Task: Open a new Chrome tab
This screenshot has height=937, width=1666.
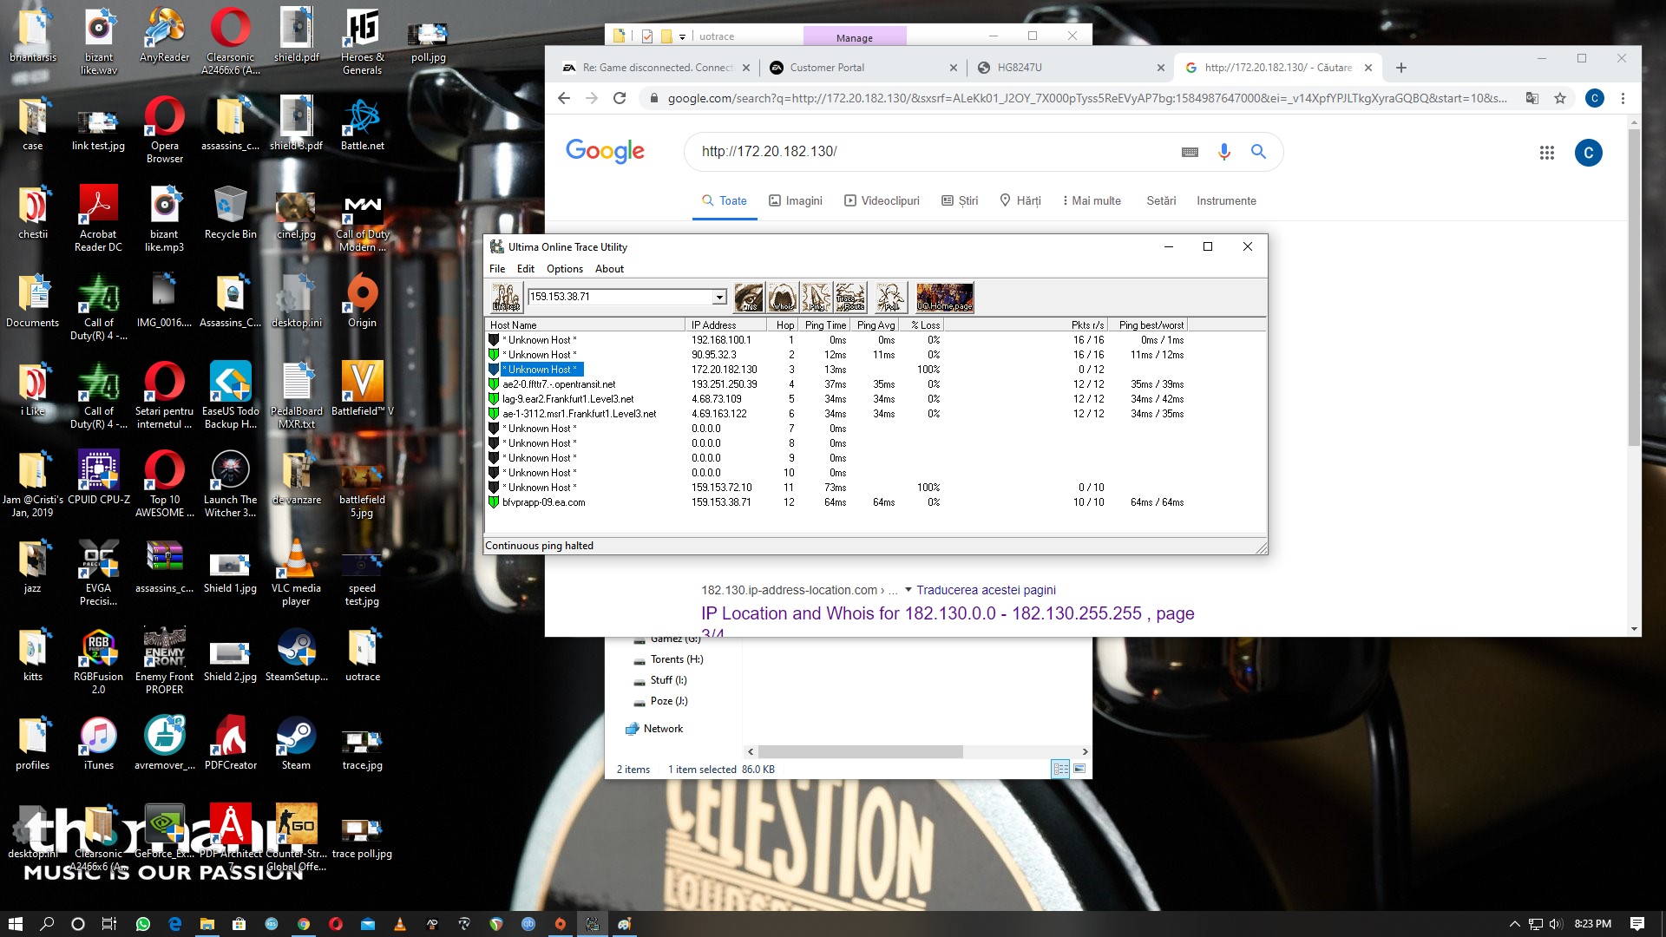Action: point(1401,68)
